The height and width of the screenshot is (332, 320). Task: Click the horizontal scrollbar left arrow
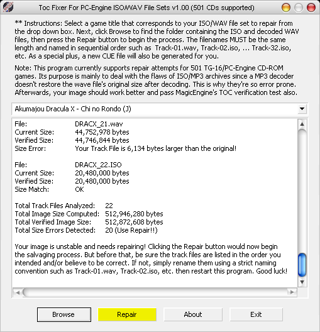point(18,292)
